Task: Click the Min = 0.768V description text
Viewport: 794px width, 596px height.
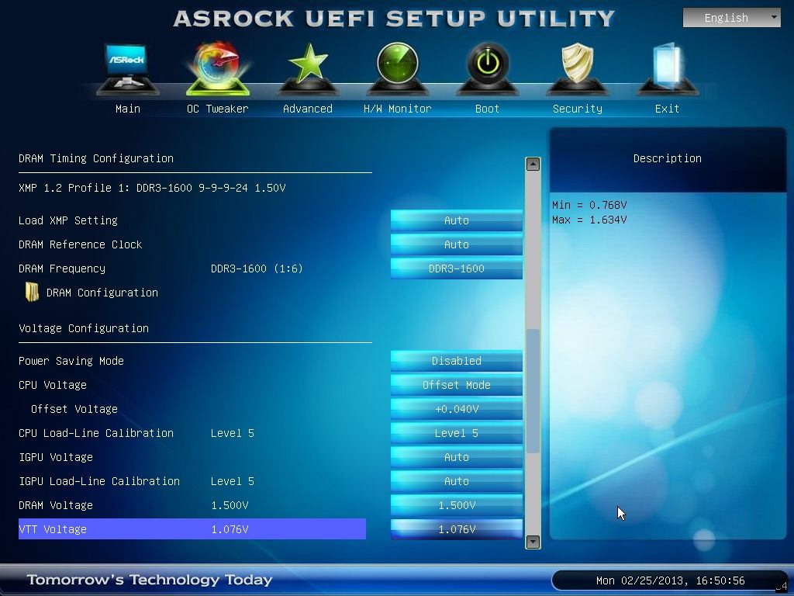Action: pos(589,205)
